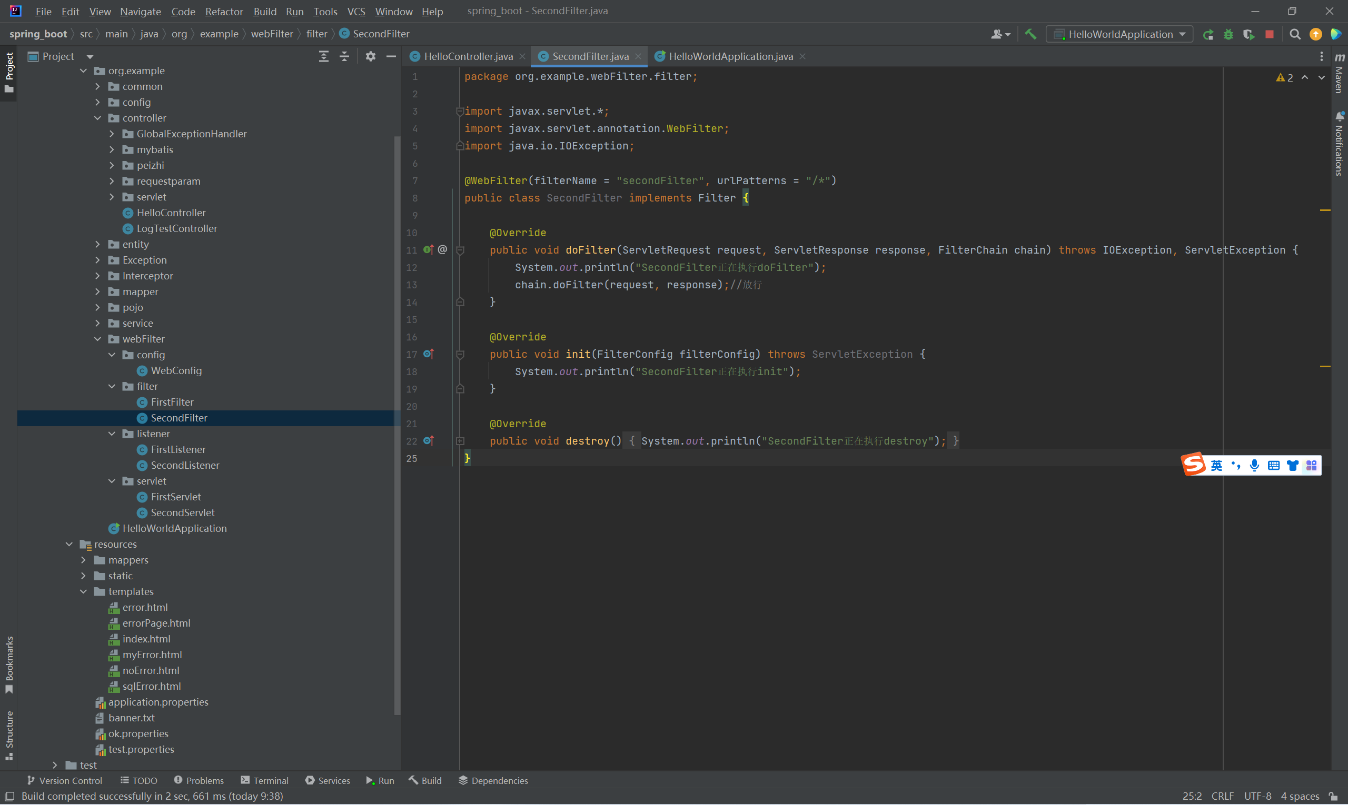Click the UTF-8 encoding in status bar

pos(1257,797)
